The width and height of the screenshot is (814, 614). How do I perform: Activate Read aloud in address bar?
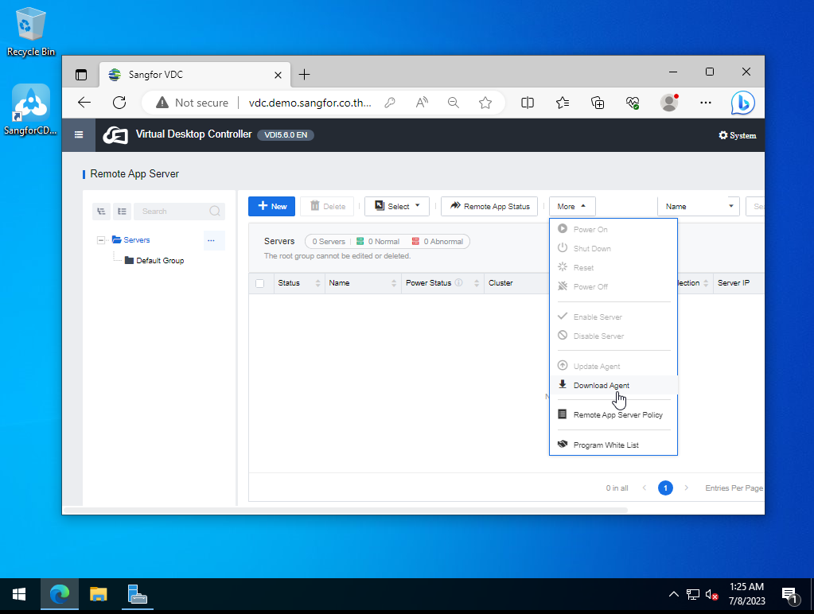click(x=422, y=103)
